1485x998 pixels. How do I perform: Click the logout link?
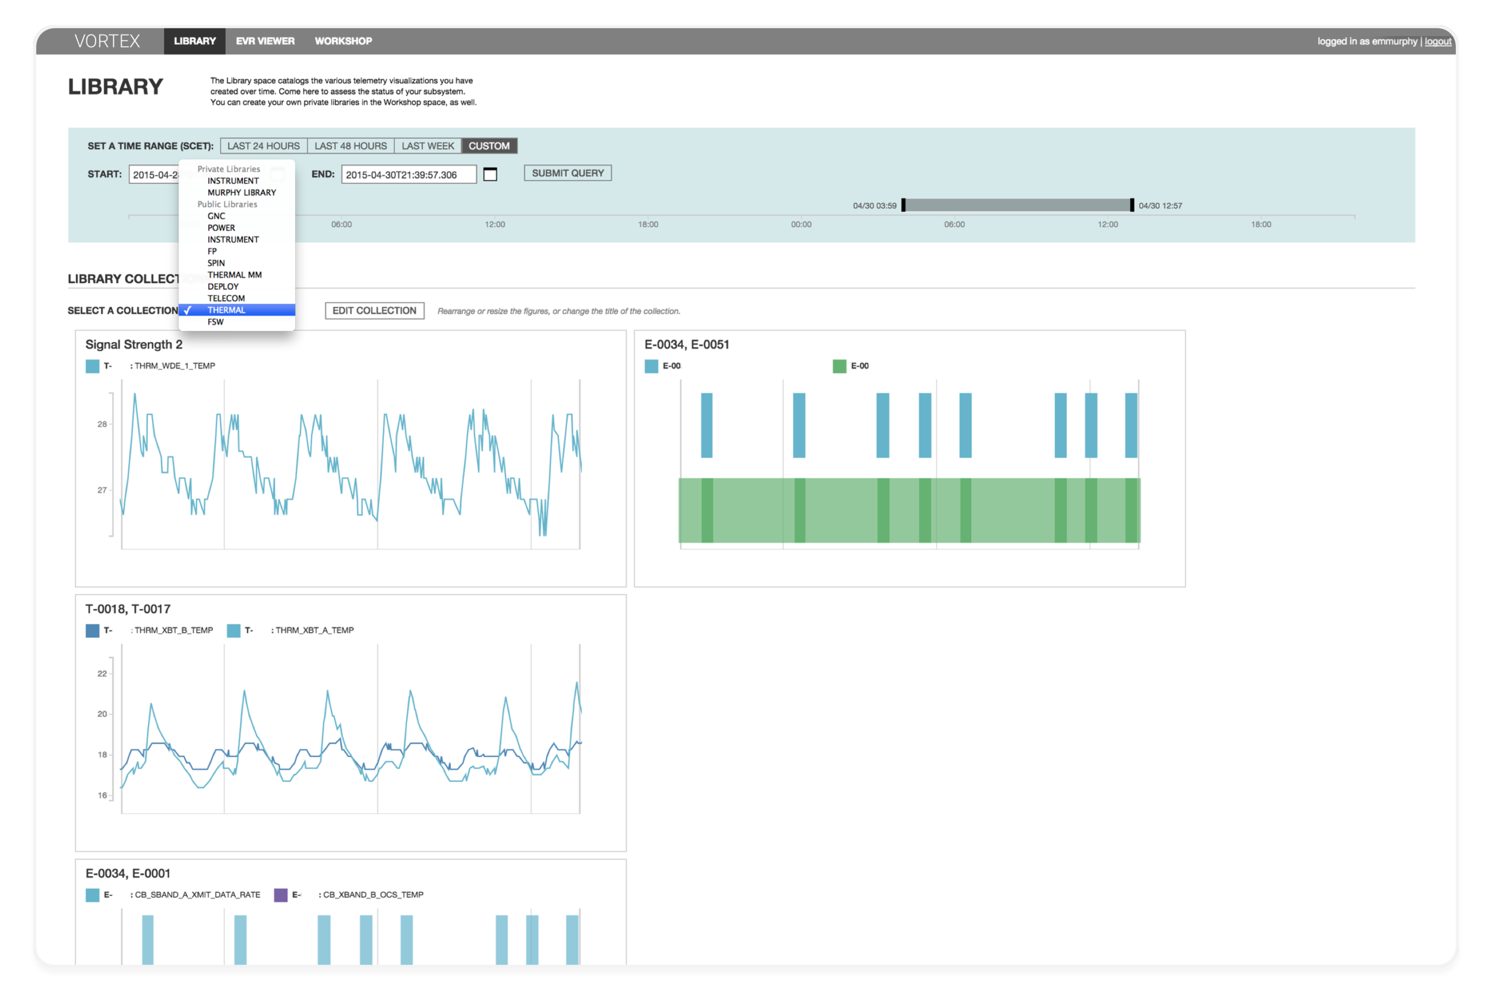click(x=1438, y=42)
